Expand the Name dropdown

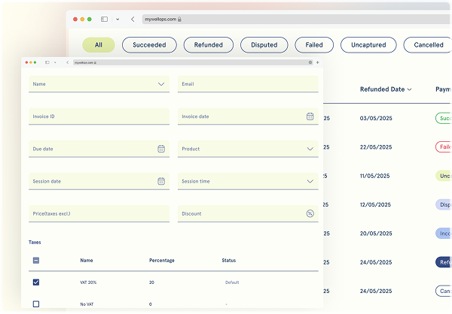click(161, 84)
